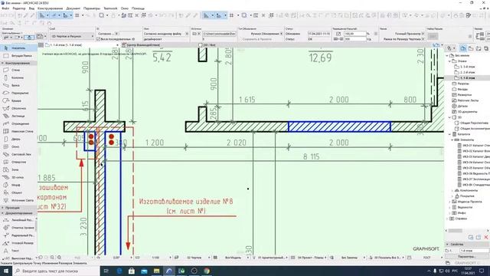Toggle the Все в последовательн. checkbox
Viewport: 490px width, 276px height.
click(x=99, y=39)
